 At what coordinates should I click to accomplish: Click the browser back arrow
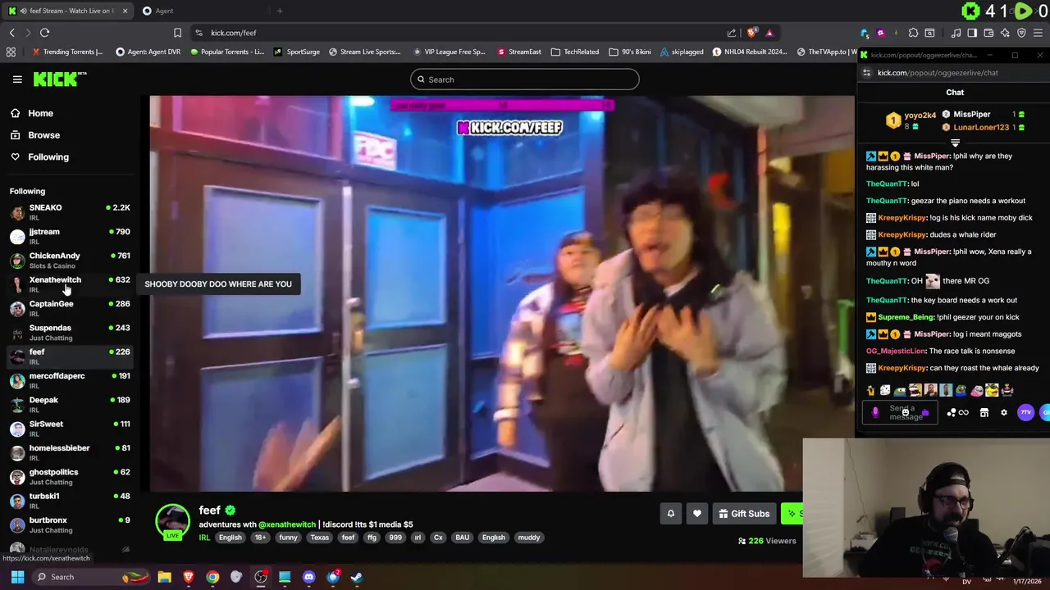(11, 33)
